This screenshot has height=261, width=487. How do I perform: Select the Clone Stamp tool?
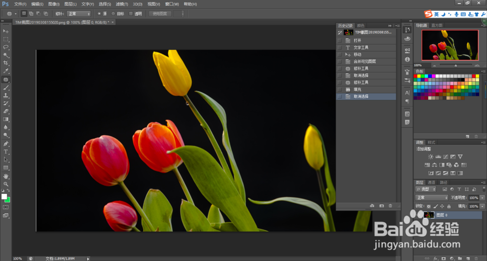(x=5, y=95)
